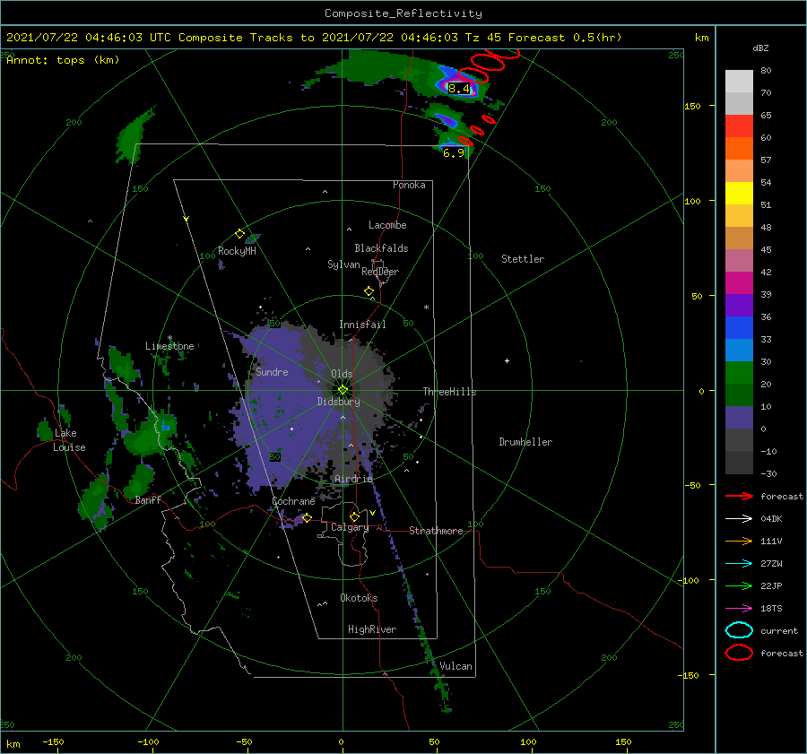807x754 pixels.
Task: Select the Didsbury town label
Action: [x=338, y=402]
